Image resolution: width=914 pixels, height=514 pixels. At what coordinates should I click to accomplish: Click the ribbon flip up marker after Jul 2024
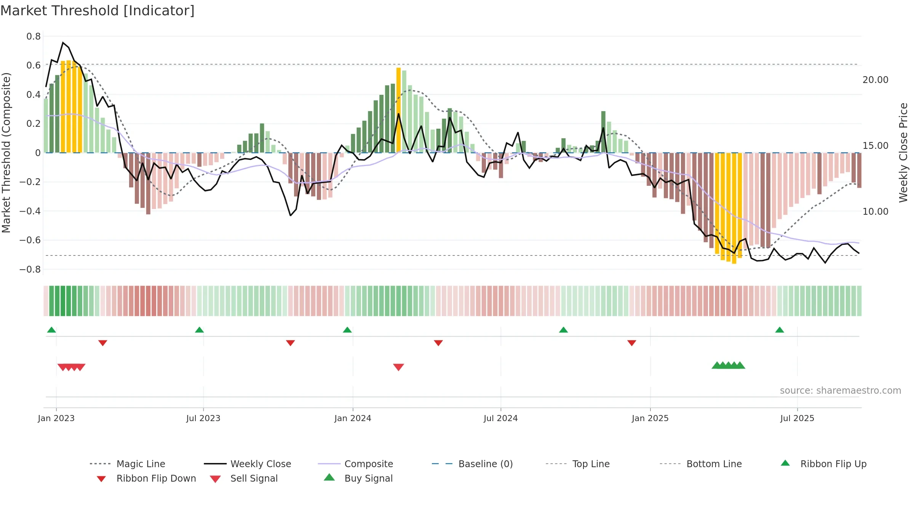[564, 330]
